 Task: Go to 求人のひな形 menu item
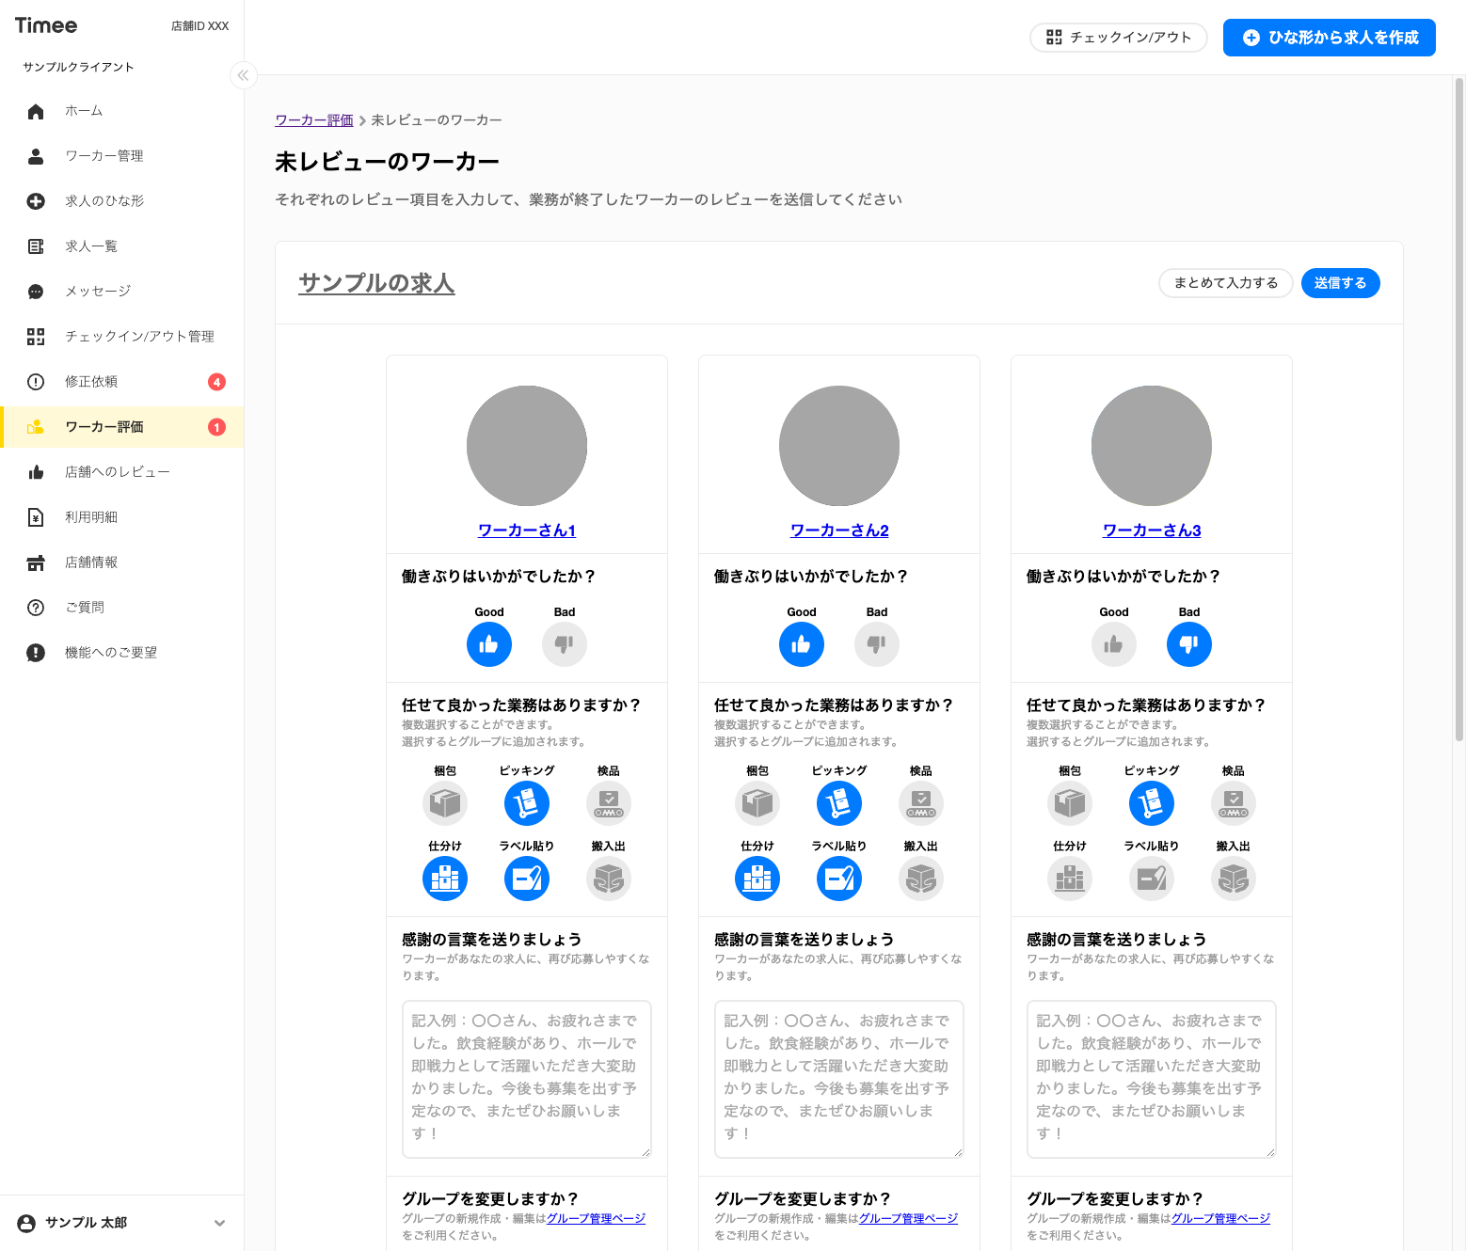(x=122, y=201)
